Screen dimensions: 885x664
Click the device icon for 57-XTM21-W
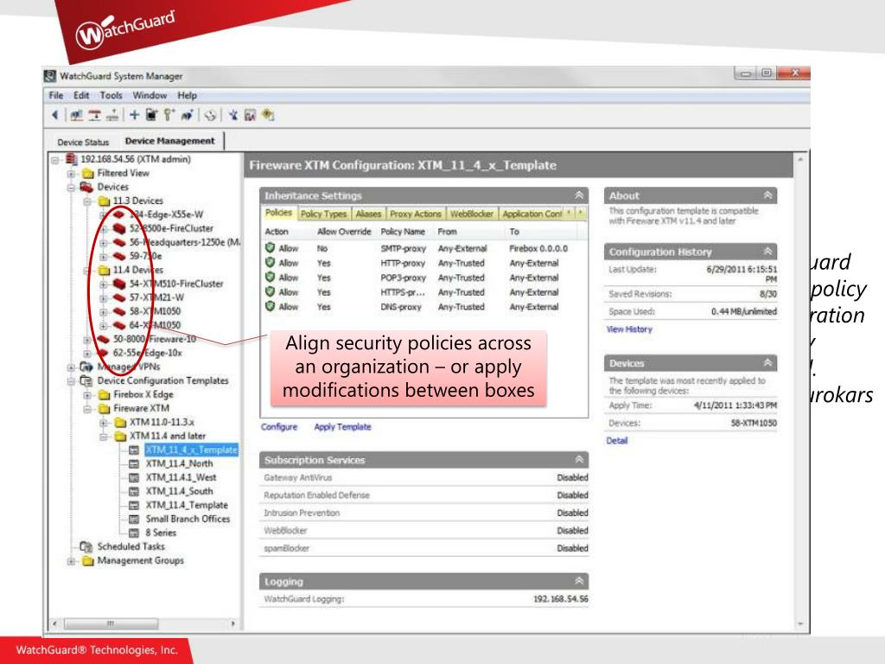tap(119, 297)
